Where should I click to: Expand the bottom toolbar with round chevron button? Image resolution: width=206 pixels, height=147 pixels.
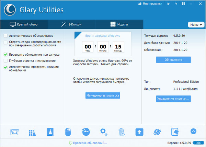(193, 131)
